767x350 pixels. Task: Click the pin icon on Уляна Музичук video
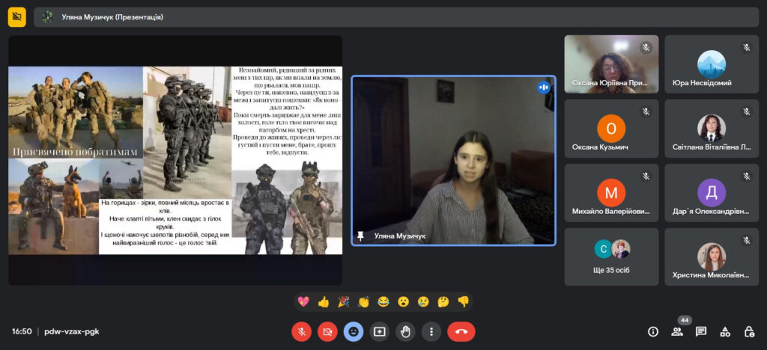pyautogui.click(x=360, y=236)
